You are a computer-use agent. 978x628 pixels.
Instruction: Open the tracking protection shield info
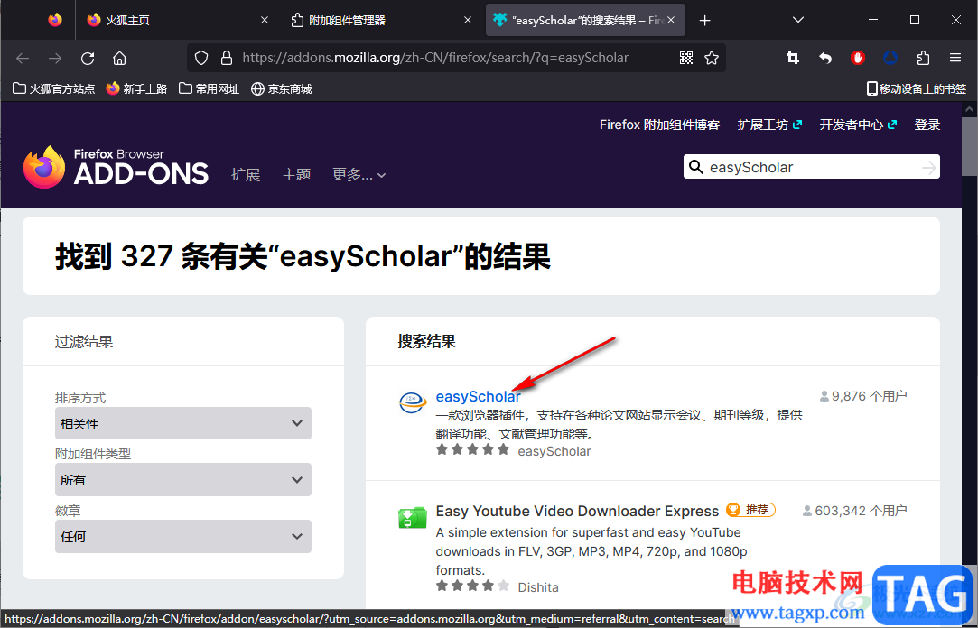(200, 58)
